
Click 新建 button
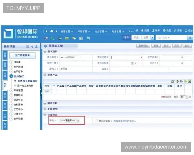pos(156,46)
